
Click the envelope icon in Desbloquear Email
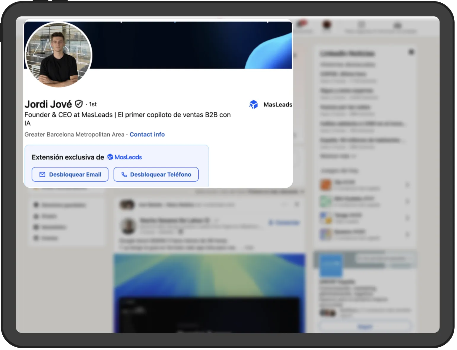(x=42, y=175)
